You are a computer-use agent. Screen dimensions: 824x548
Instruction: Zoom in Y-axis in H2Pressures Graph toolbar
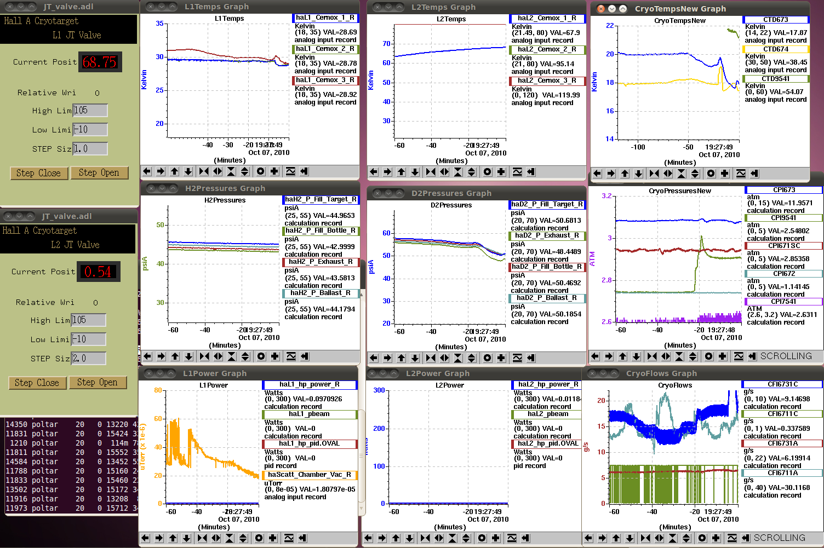[x=232, y=356]
